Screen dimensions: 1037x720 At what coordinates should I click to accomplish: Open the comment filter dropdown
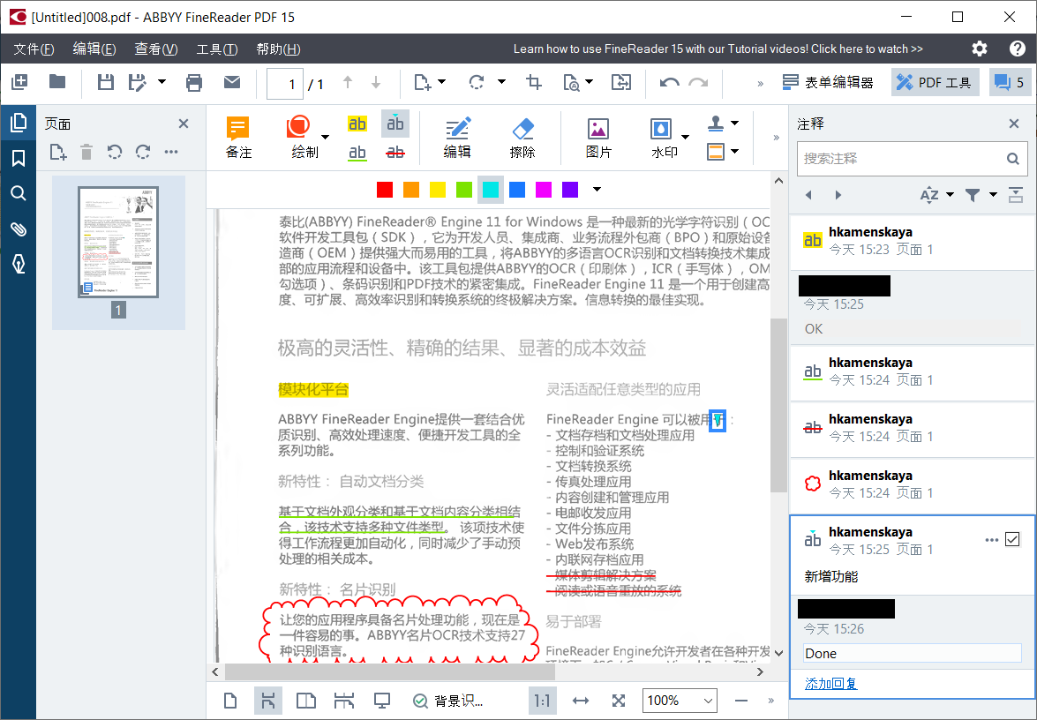(x=980, y=195)
